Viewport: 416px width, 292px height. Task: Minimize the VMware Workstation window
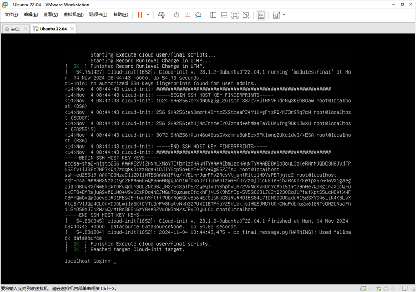pyautogui.click(x=393, y=4)
